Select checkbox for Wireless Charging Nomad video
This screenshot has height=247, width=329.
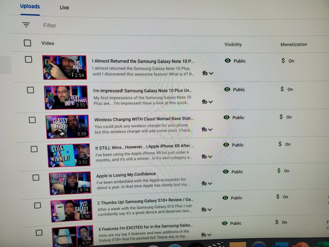click(x=32, y=120)
